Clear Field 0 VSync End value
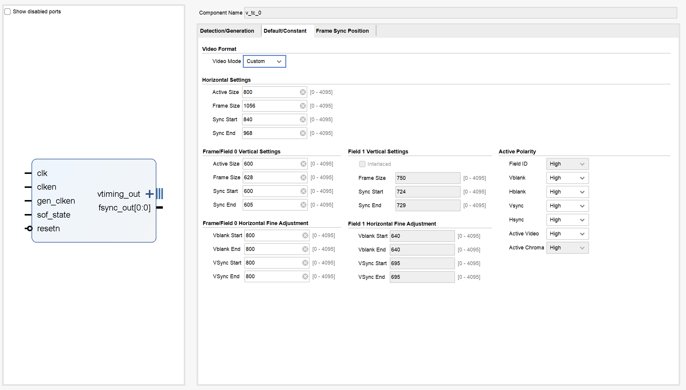 tap(305, 276)
